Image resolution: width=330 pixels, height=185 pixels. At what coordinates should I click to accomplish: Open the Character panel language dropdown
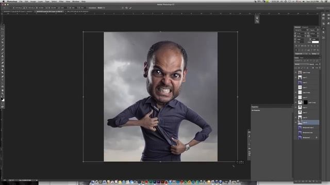point(302,53)
